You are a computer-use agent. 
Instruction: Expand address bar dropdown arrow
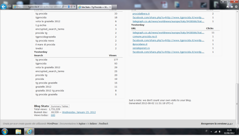(66, 7)
